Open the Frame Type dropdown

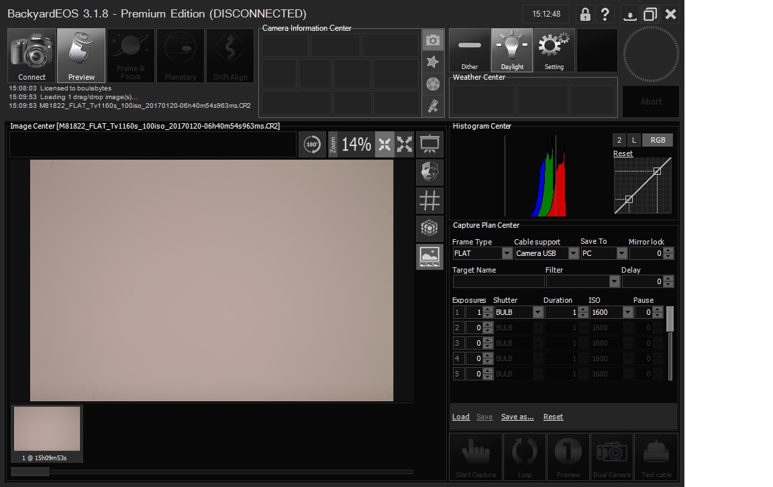coord(507,254)
